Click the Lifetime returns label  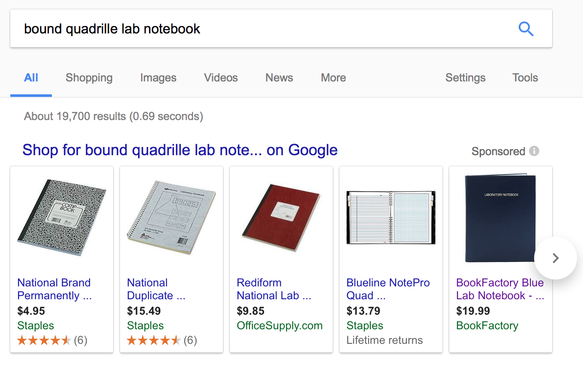point(385,340)
